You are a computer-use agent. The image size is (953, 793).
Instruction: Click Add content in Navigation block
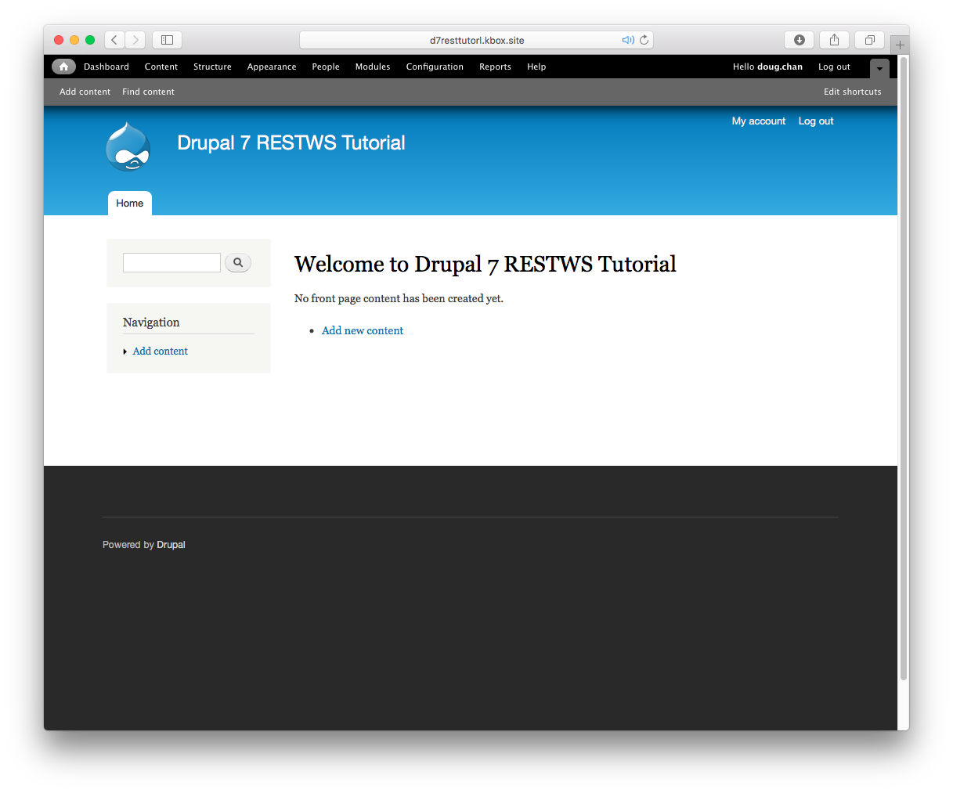click(161, 351)
